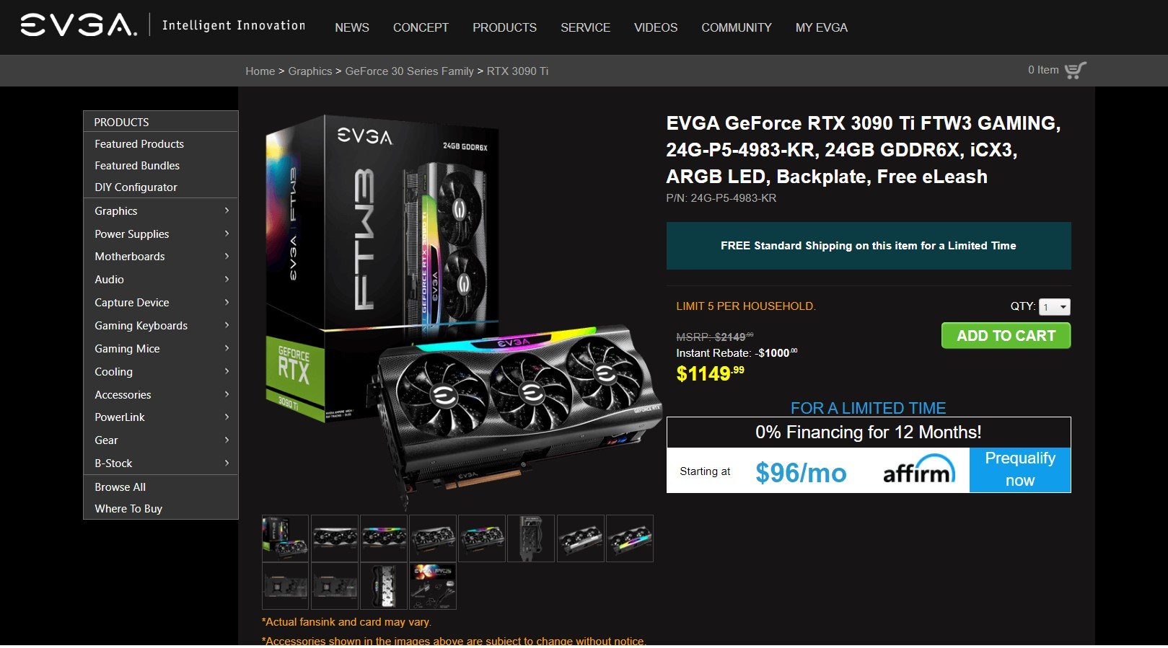Screen dimensions: 1168x648
Task: Click the affirm logo in the financing banner
Action: 918,469
